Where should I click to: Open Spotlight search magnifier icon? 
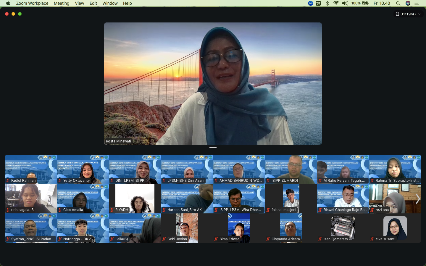(x=398, y=3)
